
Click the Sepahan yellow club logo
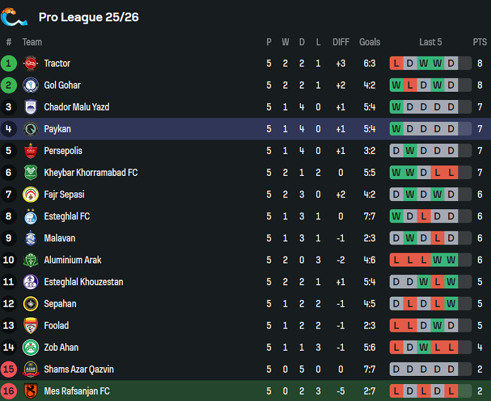point(30,304)
